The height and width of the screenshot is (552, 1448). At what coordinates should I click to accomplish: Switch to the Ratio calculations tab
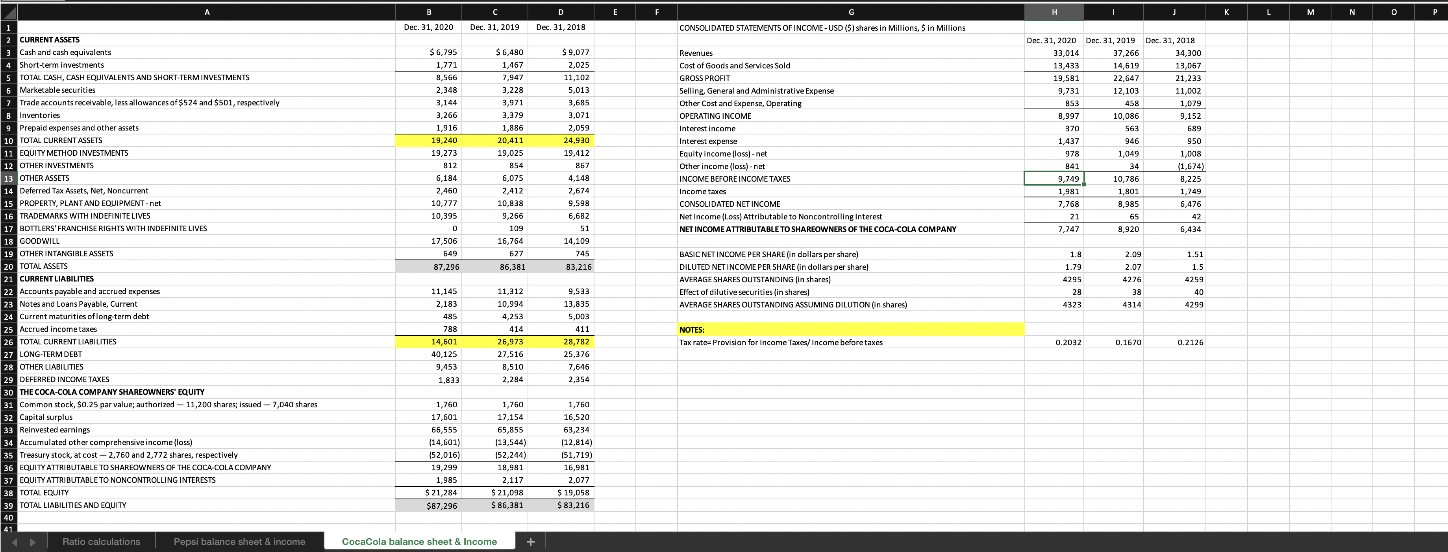[x=101, y=541]
